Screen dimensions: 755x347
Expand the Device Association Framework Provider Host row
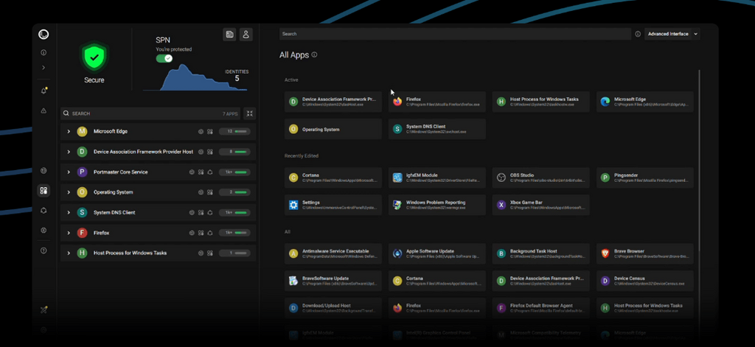point(69,152)
